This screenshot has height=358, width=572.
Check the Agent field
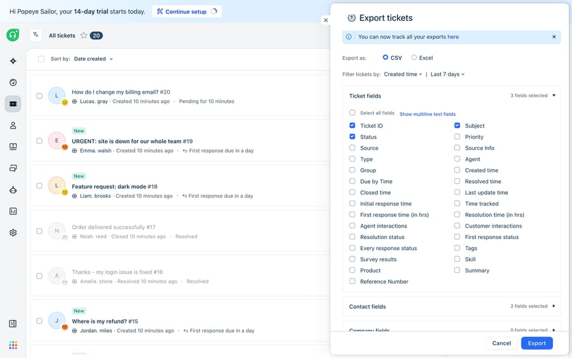(x=457, y=159)
